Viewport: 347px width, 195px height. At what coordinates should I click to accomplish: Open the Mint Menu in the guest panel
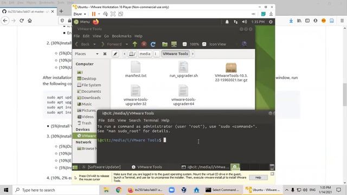(82, 22)
